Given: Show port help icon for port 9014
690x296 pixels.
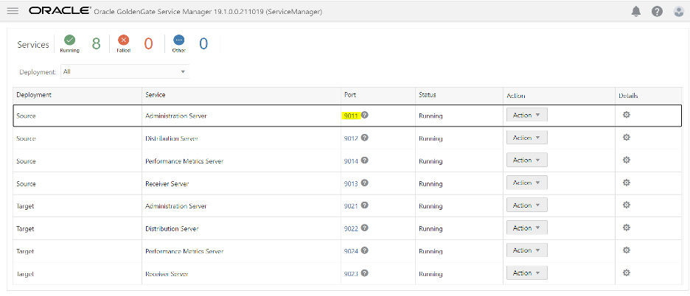Looking at the screenshot, I should [365, 160].
